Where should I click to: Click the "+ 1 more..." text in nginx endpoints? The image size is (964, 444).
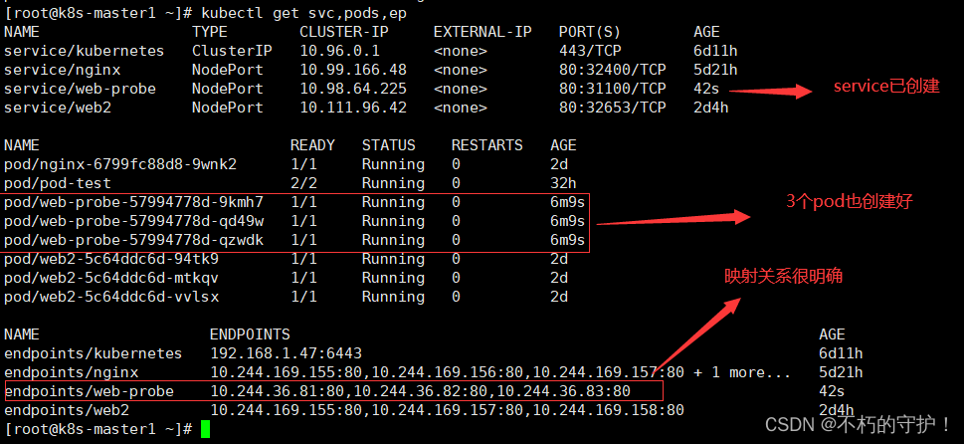(742, 372)
